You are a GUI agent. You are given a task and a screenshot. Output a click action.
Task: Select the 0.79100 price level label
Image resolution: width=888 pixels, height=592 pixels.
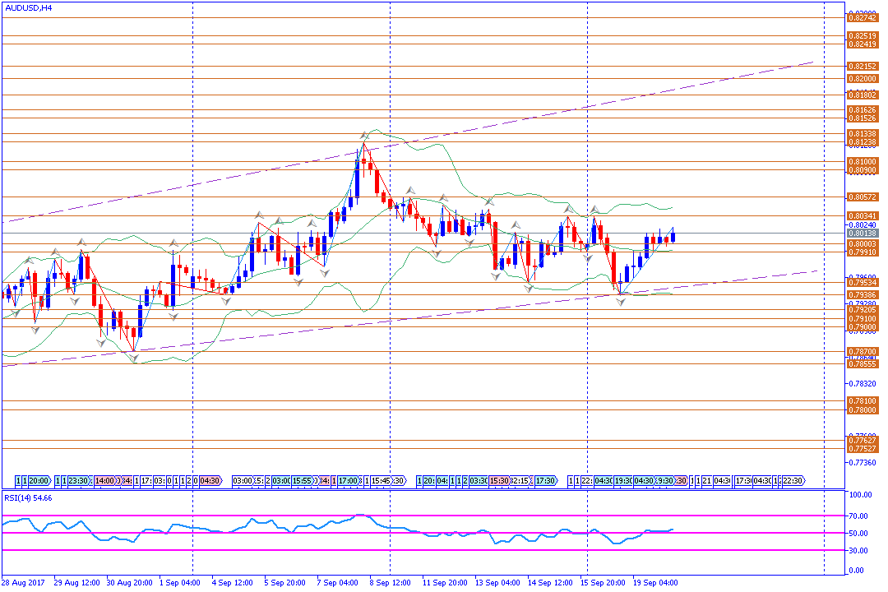(863, 319)
